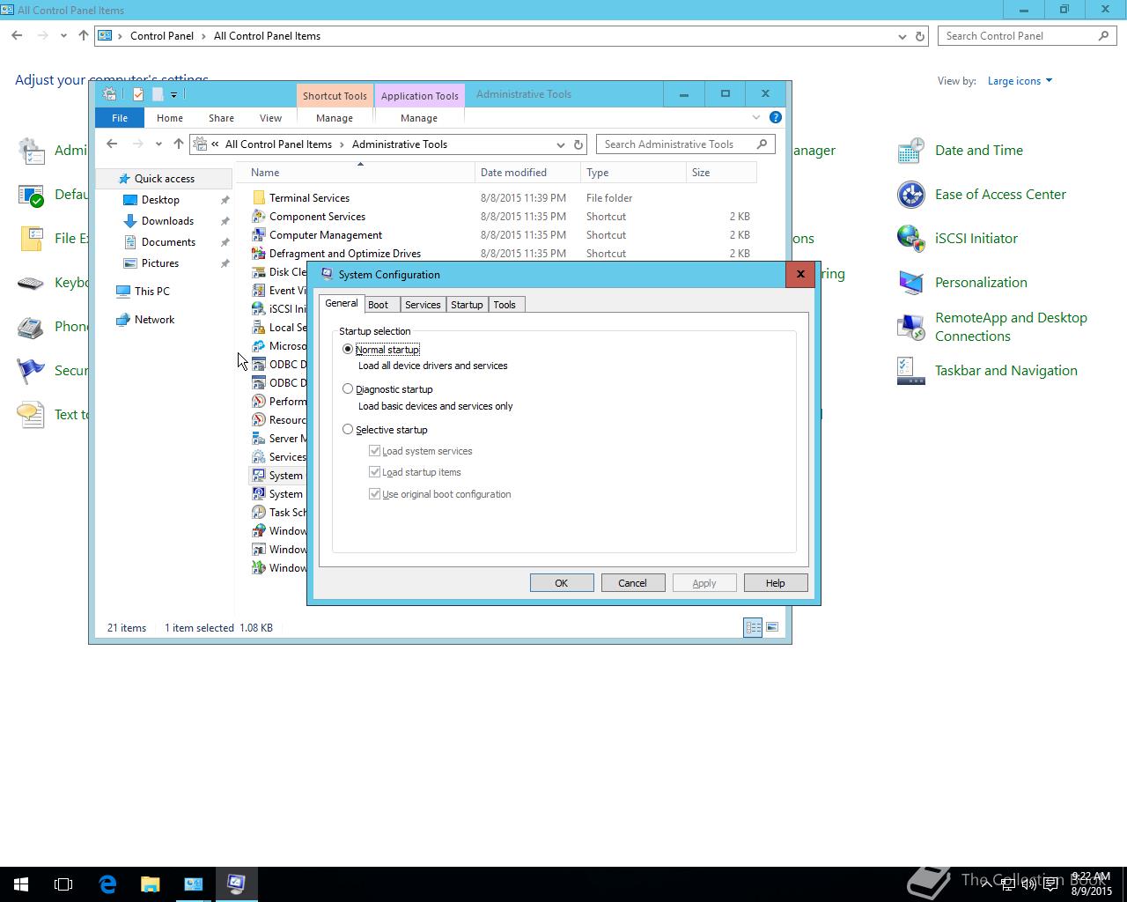Open the File menu in Administrative Tools
This screenshot has width=1127, height=902.
[x=120, y=118]
